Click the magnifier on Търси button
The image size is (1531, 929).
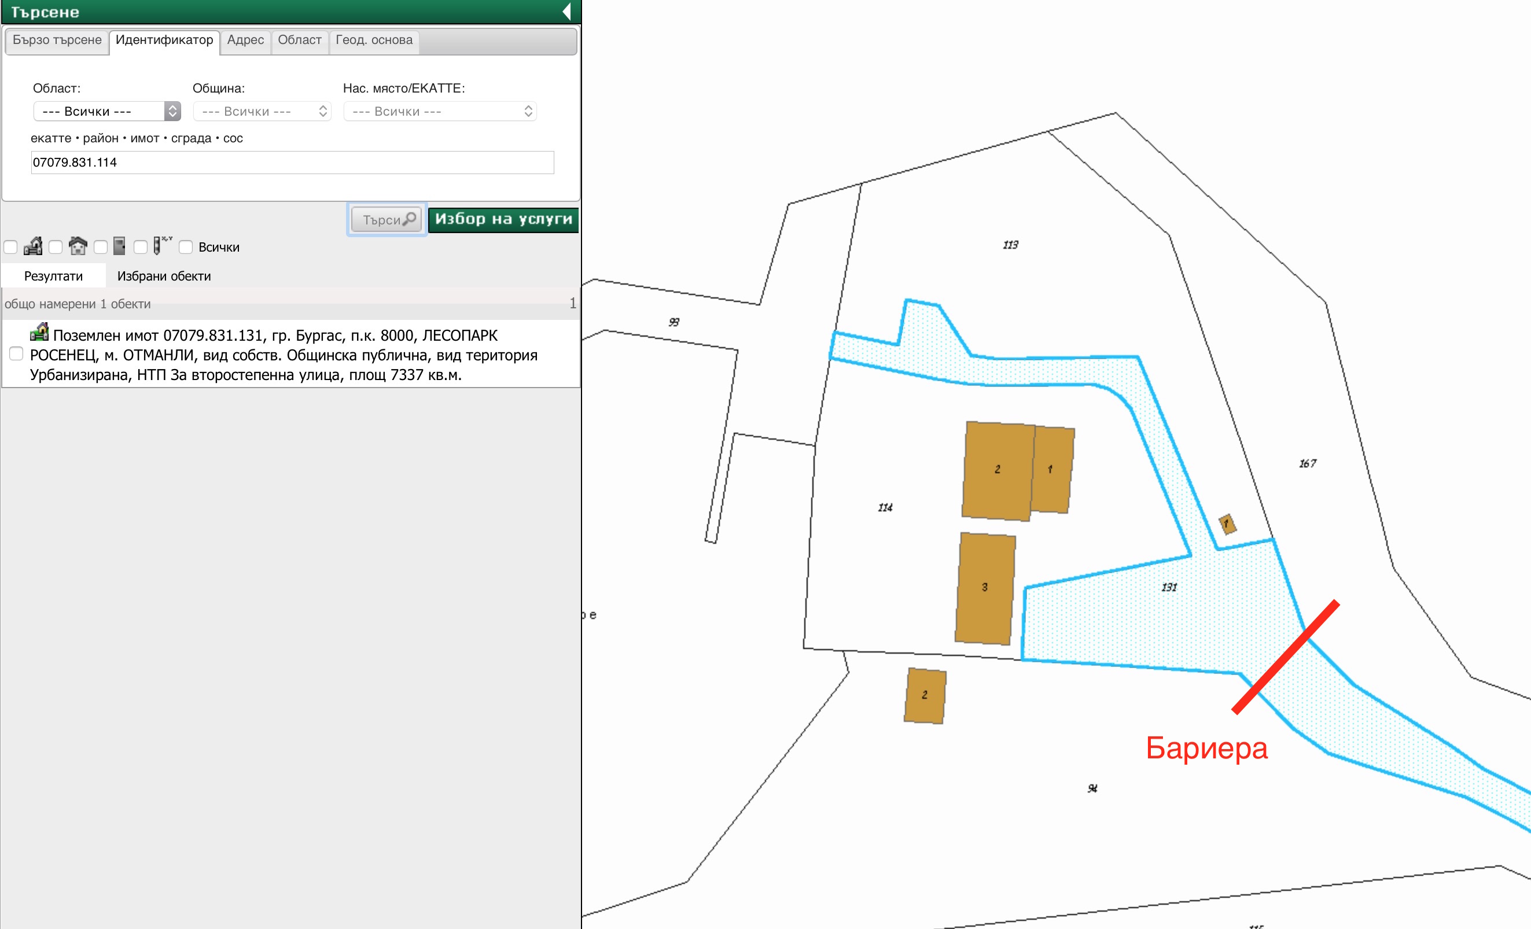pos(410,219)
